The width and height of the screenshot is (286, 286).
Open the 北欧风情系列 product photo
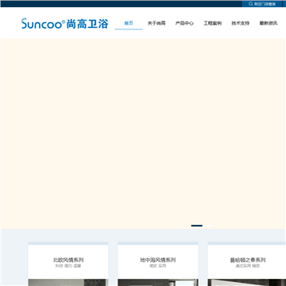pos(68,282)
